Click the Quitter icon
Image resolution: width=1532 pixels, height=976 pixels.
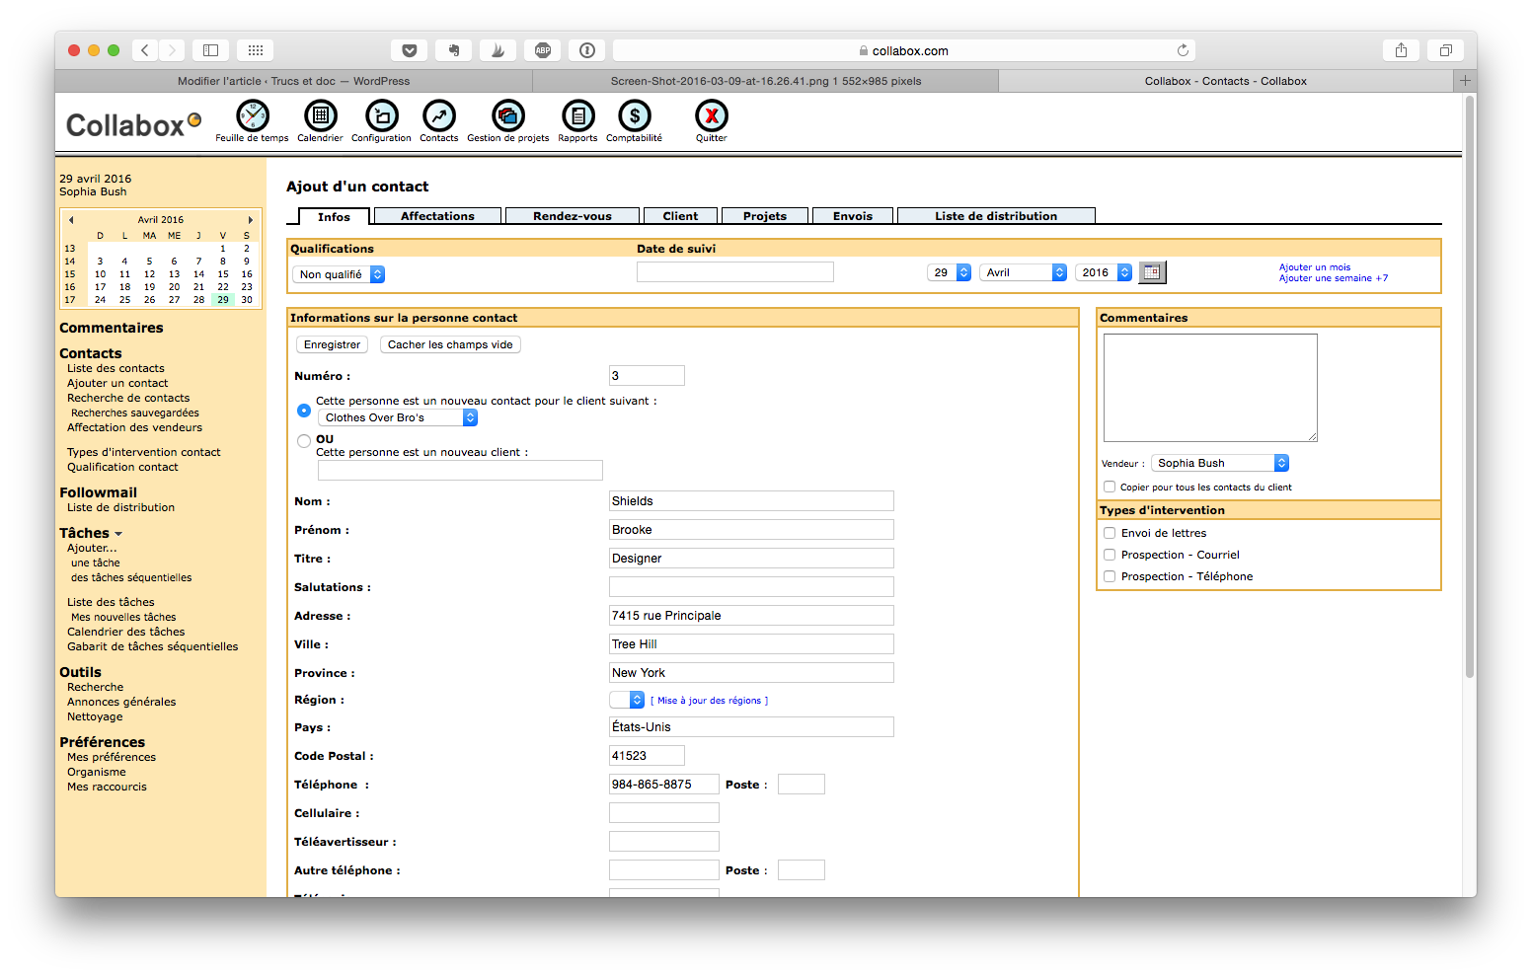[x=711, y=116]
